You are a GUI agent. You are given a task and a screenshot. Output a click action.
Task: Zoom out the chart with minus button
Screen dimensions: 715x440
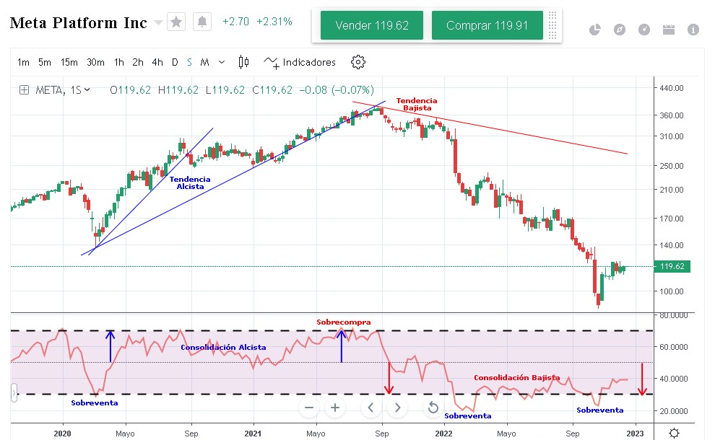tap(309, 408)
